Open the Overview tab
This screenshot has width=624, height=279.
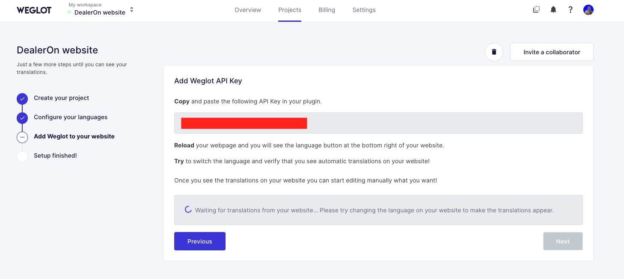tap(248, 10)
